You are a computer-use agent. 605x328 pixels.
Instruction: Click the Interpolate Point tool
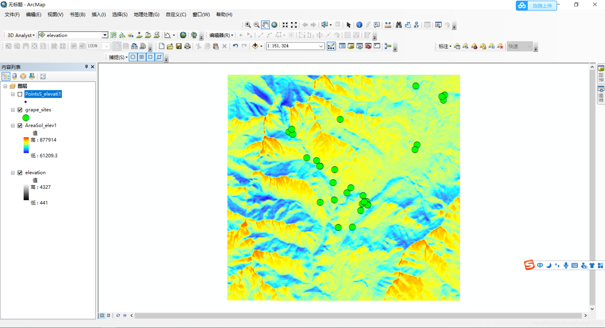(139, 35)
